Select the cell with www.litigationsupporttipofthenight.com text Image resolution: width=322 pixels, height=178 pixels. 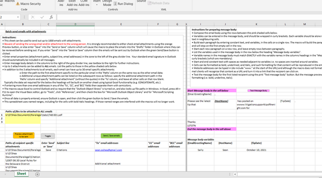tap(256, 105)
